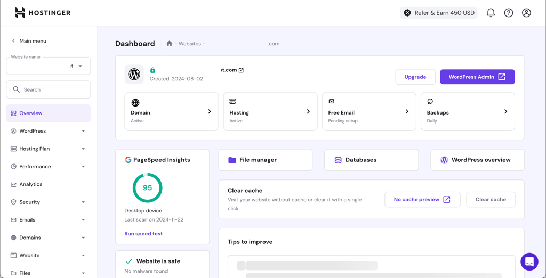
Task: Click the envelope icon in Free Email card
Action: pos(332,101)
